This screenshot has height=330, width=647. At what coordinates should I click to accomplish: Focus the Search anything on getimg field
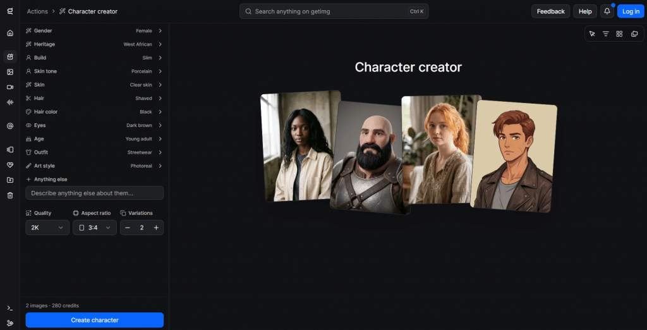[x=334, y=11]
